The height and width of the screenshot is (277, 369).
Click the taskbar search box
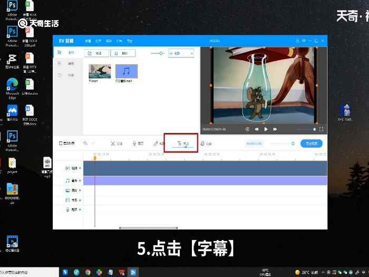pos(29,272)
